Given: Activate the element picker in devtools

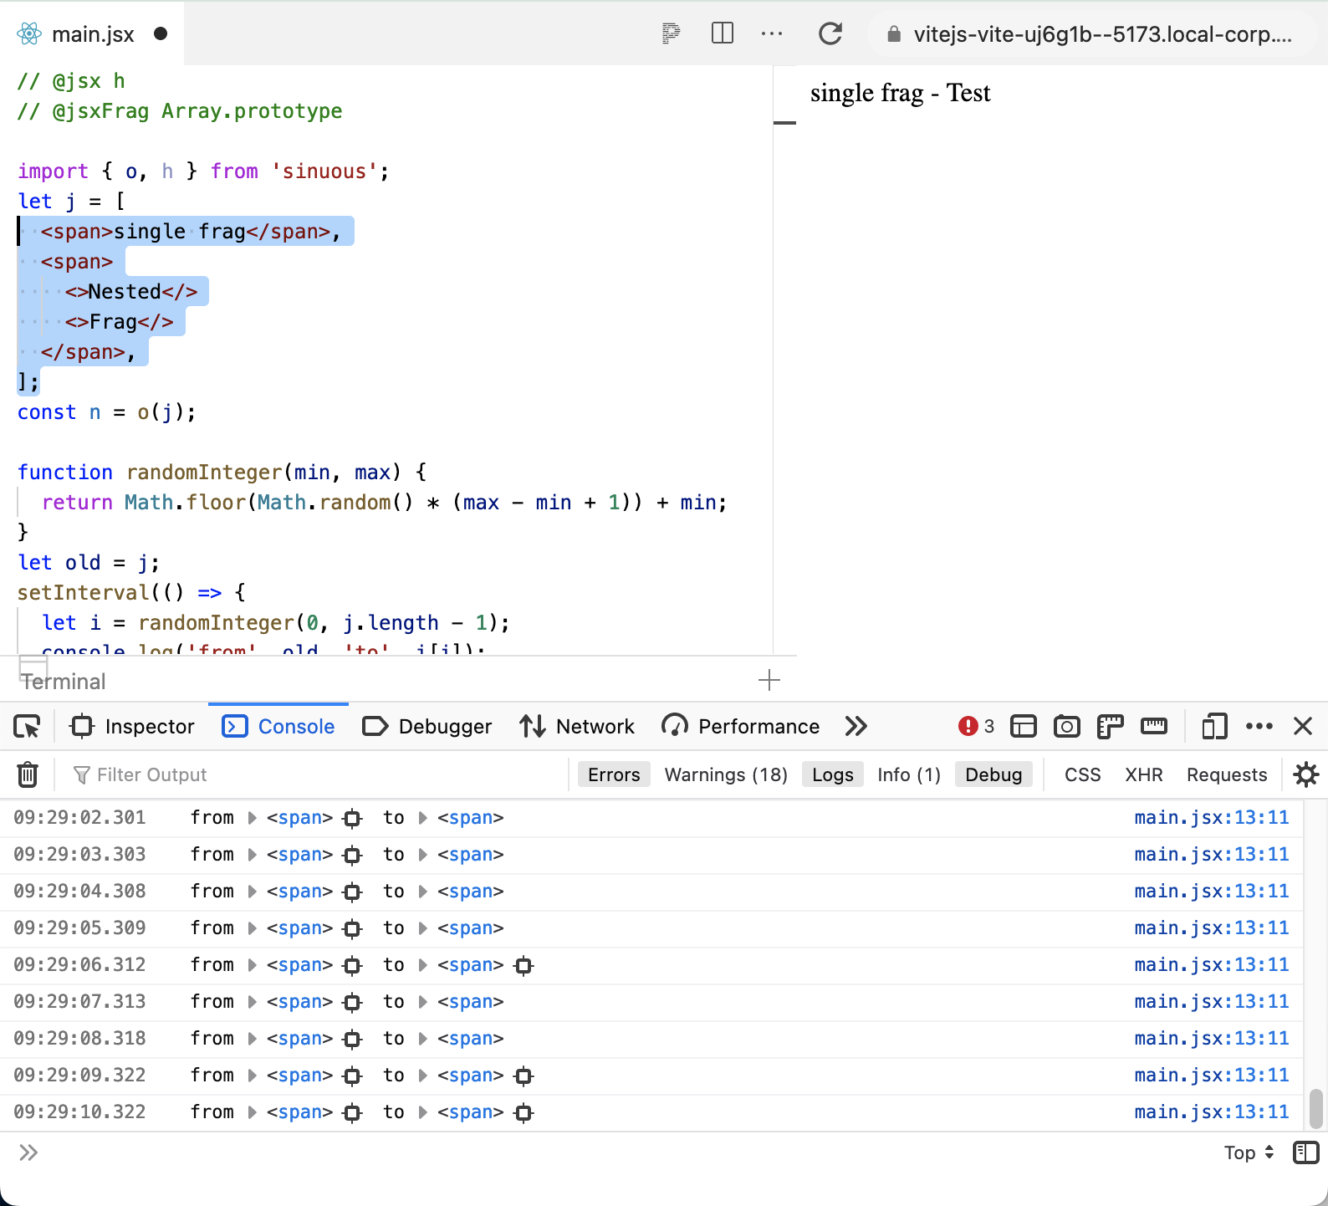Looking at the screenshot, I should 28,727.
